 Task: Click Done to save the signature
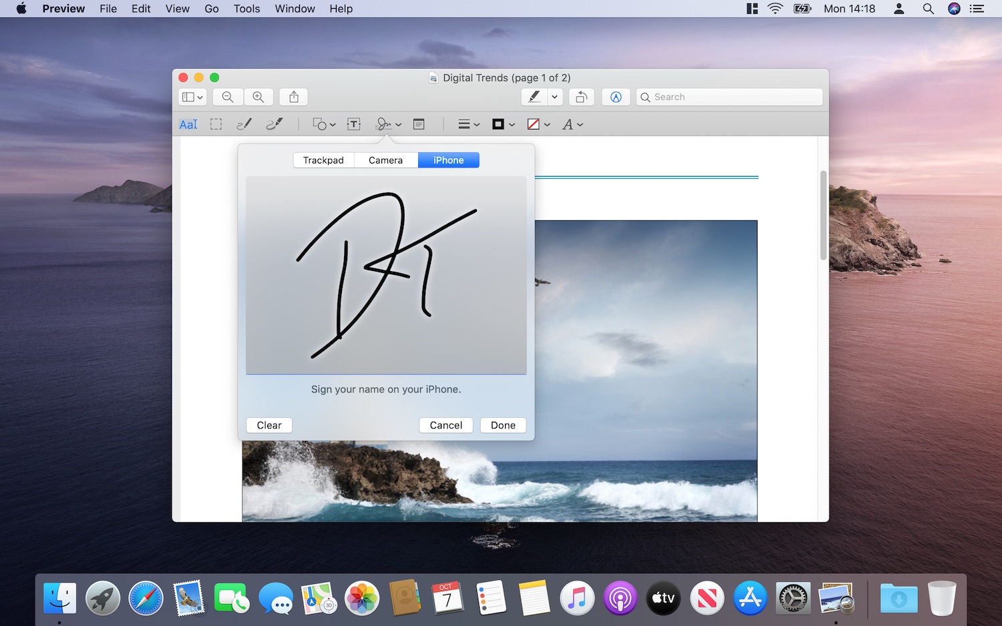pos(503,425)
